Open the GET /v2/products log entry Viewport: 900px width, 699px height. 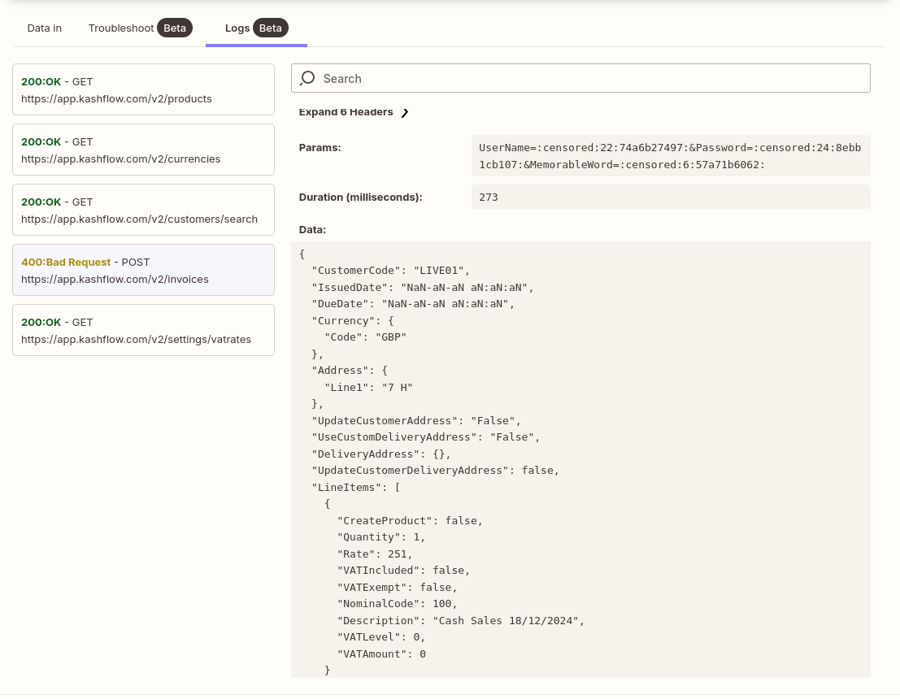(x=143, y=89)
